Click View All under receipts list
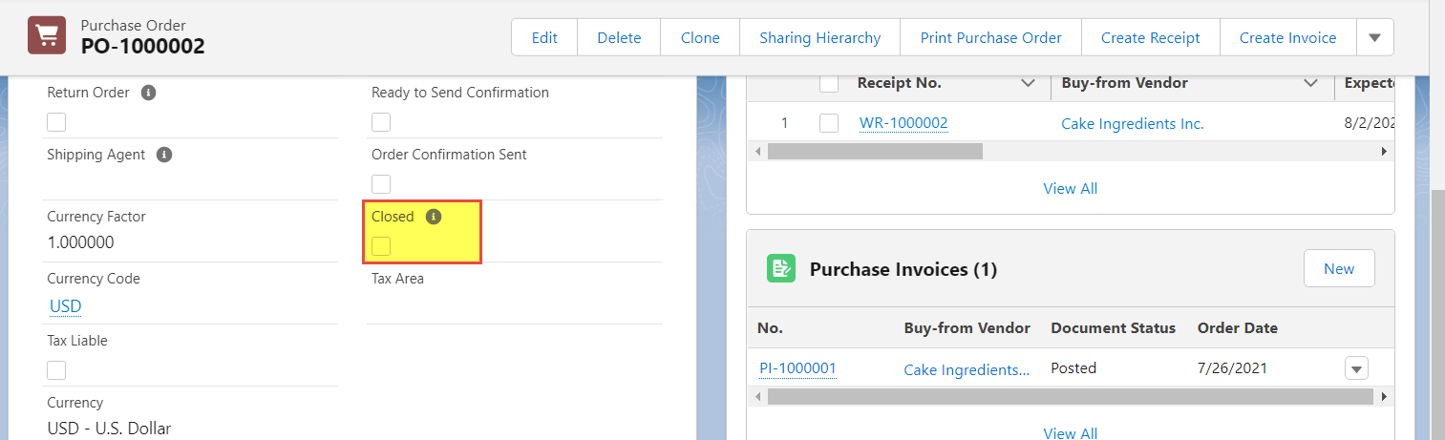The width and height of the screenshot is (1445, 440). [x=1071, y=189]
